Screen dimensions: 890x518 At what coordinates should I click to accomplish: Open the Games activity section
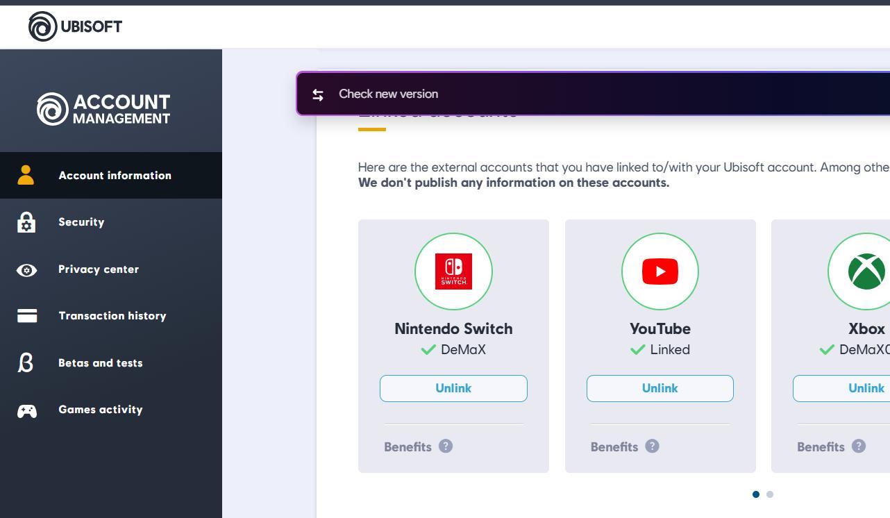111,410
